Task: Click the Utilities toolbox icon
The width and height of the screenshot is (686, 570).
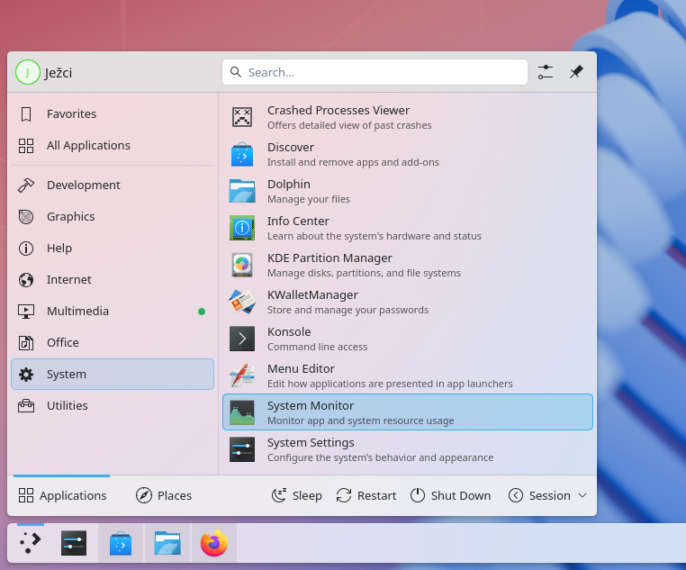Action: click(x=26, y=405)
